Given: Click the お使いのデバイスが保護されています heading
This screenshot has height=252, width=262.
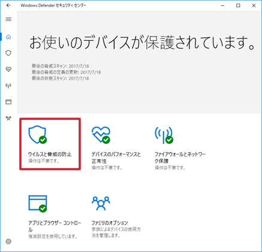Looking at the screenshot, I should click(x=142, y=43).
